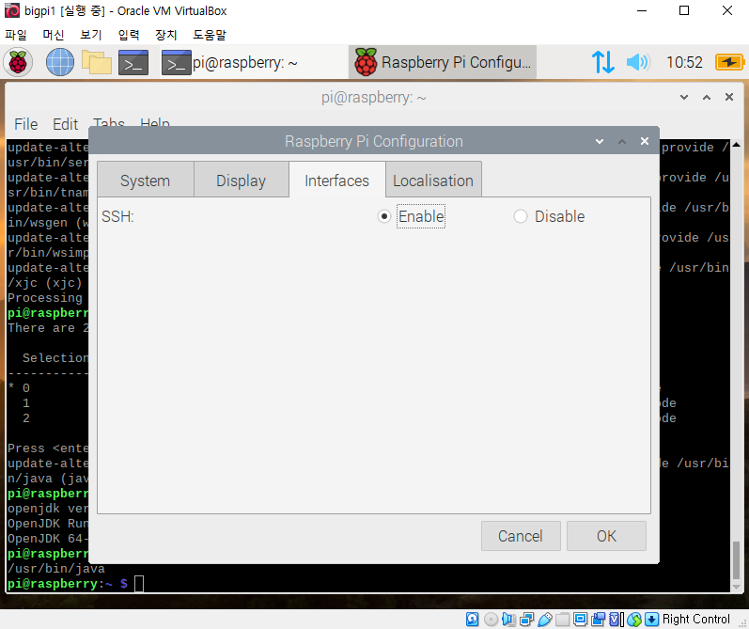749x629 pixels.
Task: Minimize the pi@raspberry terminal window chevron
Action: (x=684, y=97)
